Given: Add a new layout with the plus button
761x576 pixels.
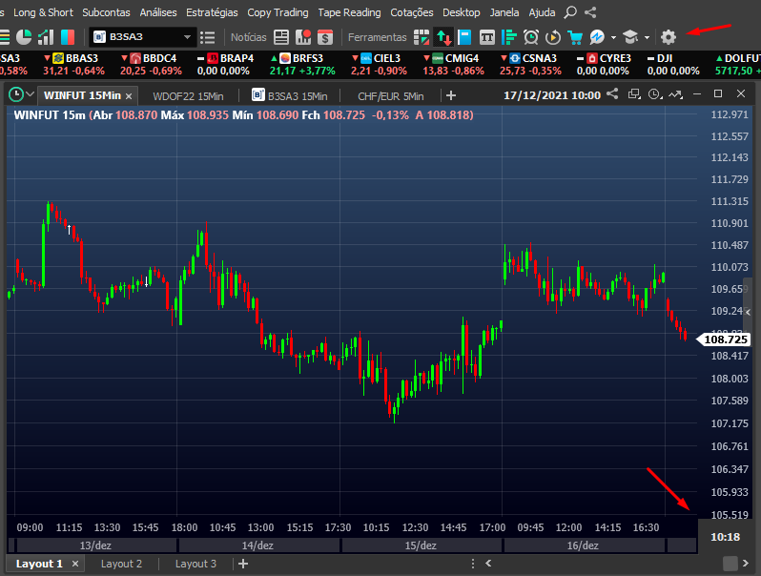Looking at the screenshot, I should (x=243, y=564).
